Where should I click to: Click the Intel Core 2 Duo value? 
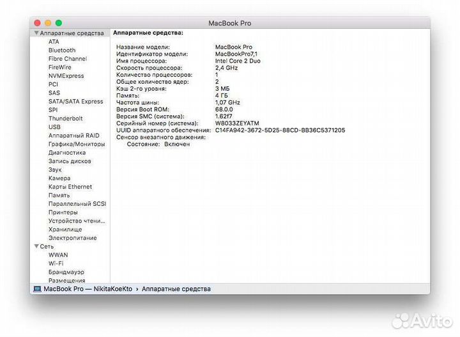point(238,61)
